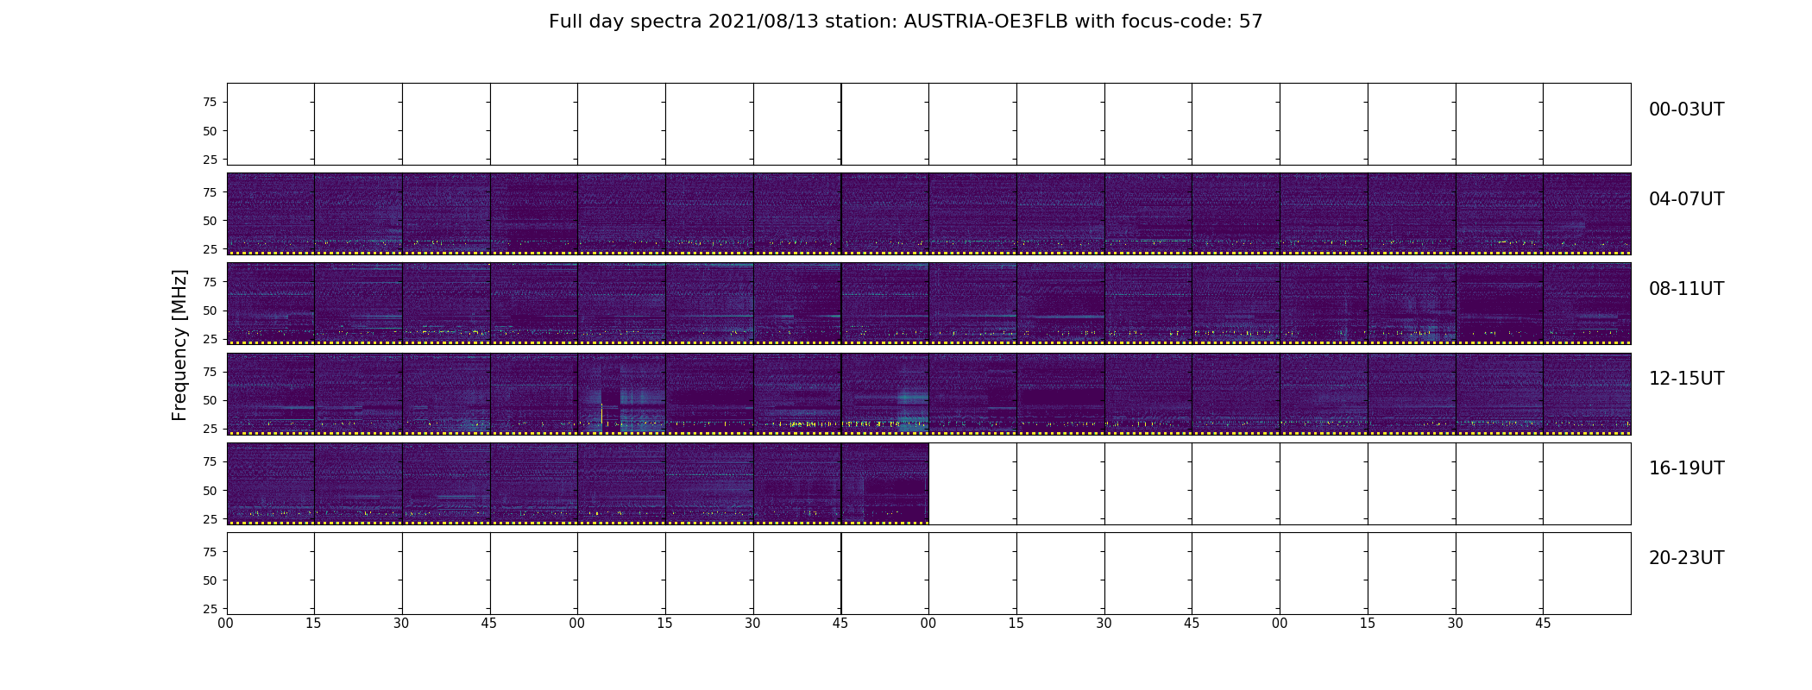
Task: Click the "50" tick of the 12-15UT row
Action: 210,400
